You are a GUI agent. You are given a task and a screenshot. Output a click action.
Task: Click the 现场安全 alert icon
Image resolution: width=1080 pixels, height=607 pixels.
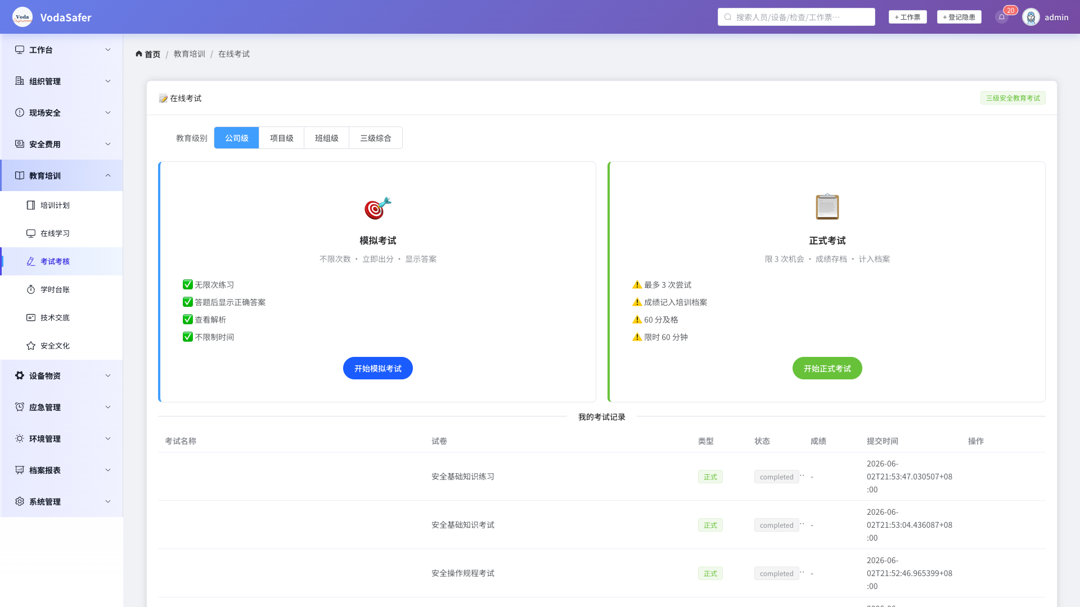(x=20, y=112)
